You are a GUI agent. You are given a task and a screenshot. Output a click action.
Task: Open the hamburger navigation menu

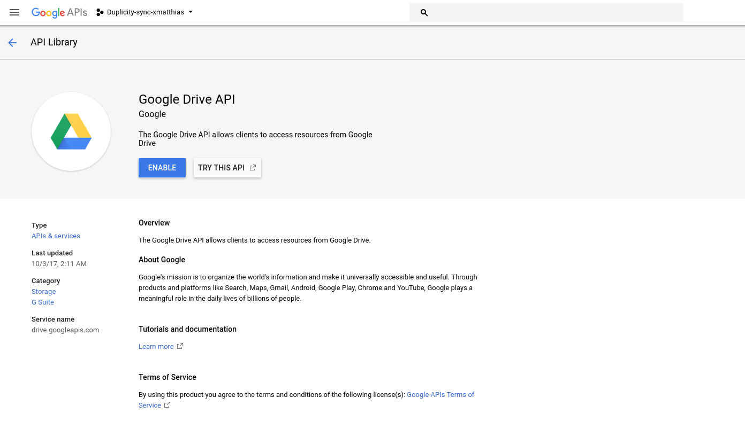tap(14, 12)
